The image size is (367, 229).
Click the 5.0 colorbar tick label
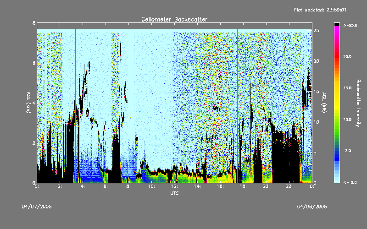click(348, 151)
